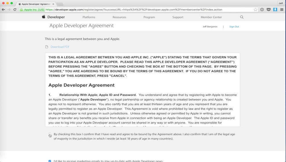Click the PDF document icon
This screenshot has height=162, width=286.
(47, 47)
